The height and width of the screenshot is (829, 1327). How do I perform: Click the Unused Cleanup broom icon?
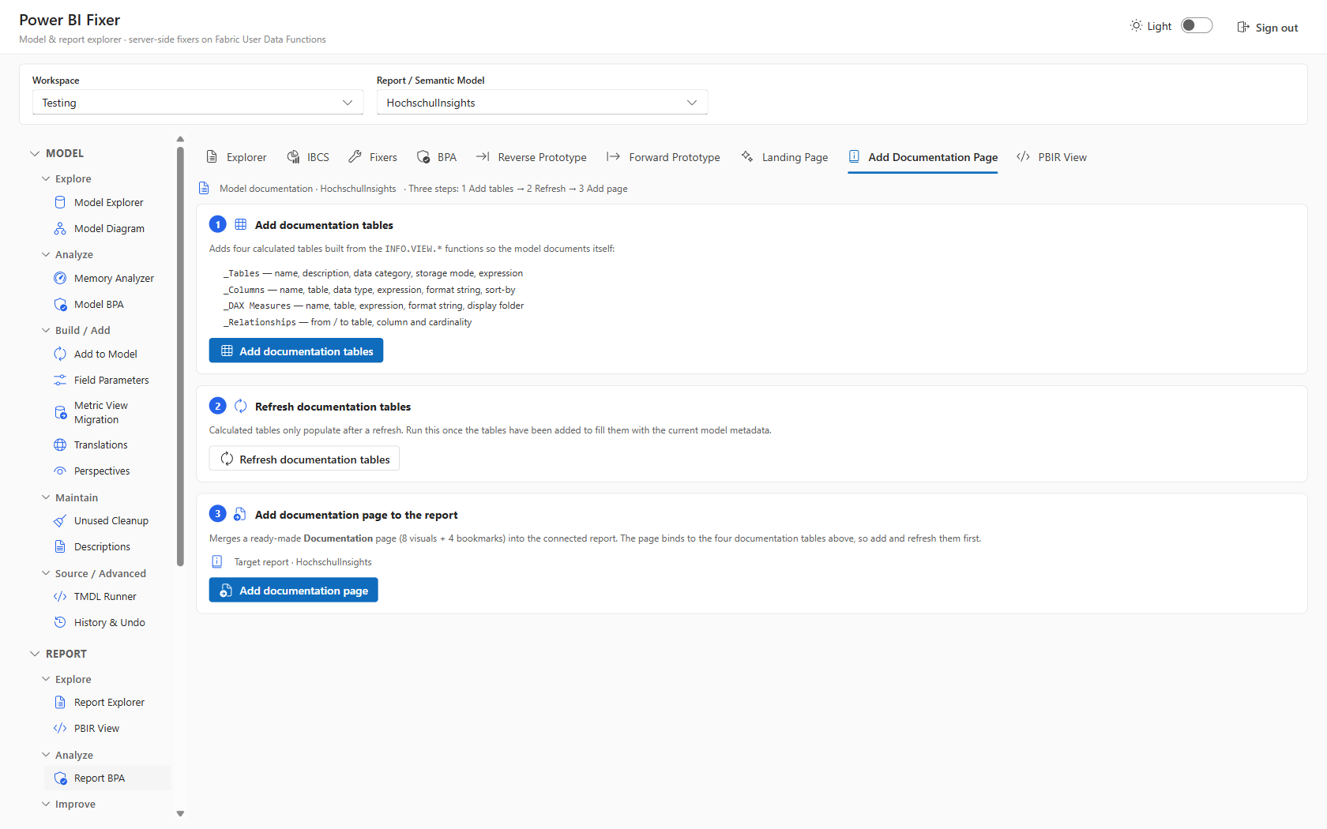tap(60, 520)
